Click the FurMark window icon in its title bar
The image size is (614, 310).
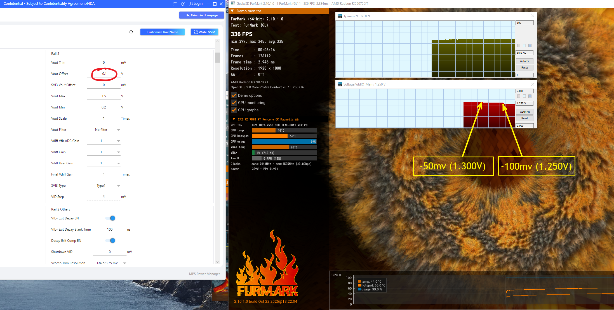(x=233, y=4)
